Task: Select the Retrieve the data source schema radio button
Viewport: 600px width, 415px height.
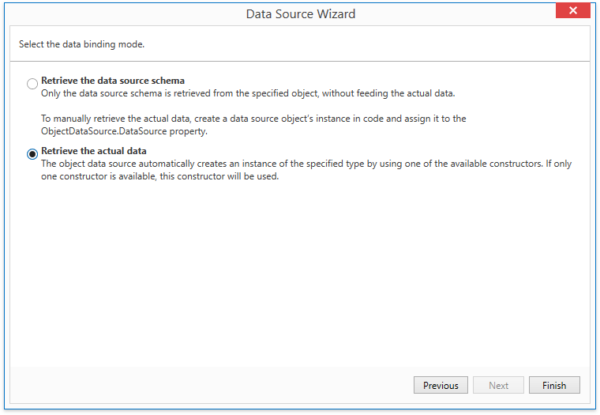Action: (x=32, y=84)
